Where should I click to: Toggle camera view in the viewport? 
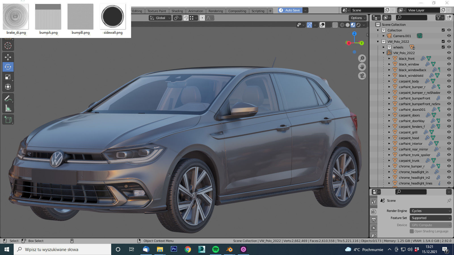(362, 76)
